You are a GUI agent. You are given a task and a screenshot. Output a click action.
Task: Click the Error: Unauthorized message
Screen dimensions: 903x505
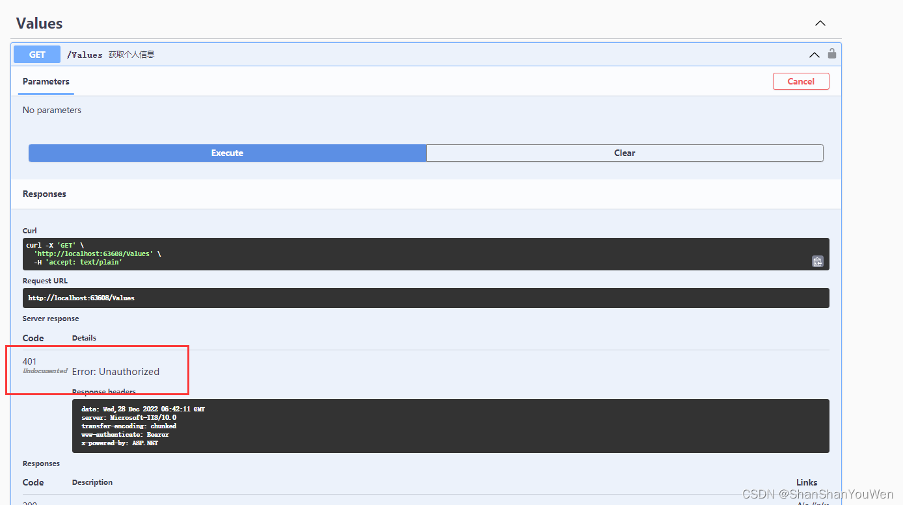(x=116, y=371)
